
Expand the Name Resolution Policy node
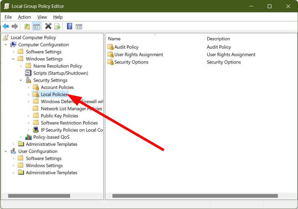pos(21,66)
